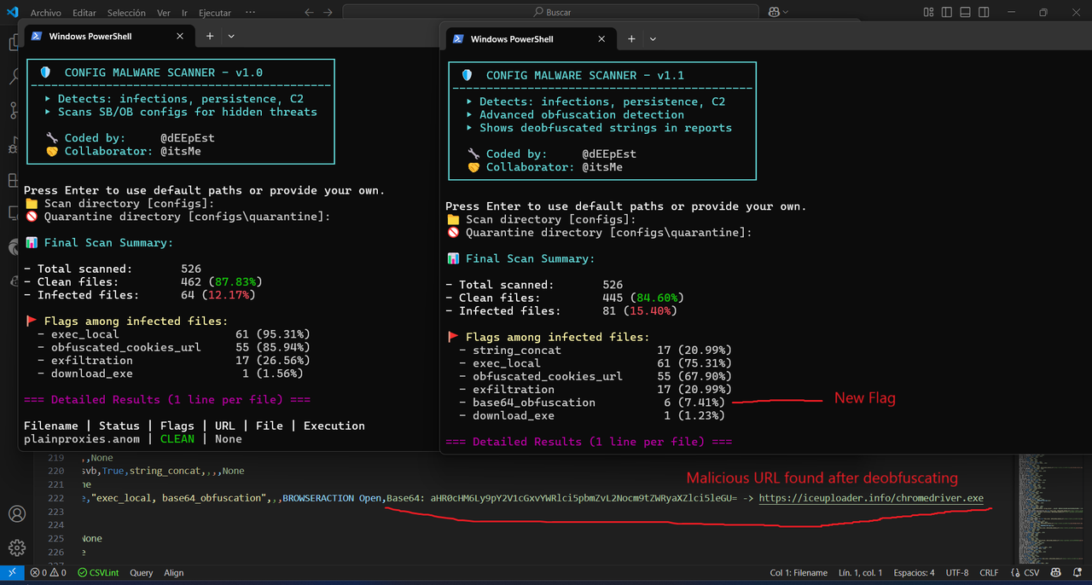Show more menus via the ellipsis
The image size is (1092, 585).
click(249, 13)
